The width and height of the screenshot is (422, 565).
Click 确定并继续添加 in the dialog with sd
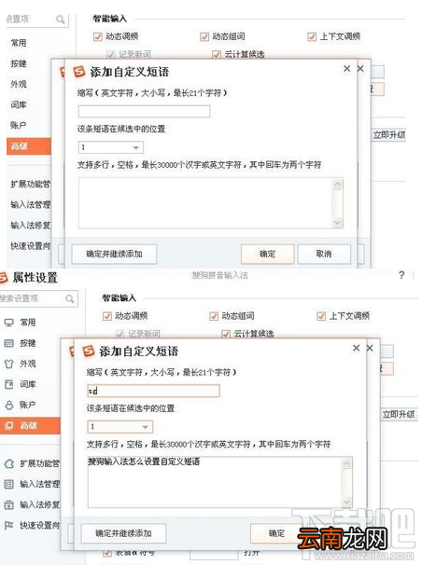[123, 533]
